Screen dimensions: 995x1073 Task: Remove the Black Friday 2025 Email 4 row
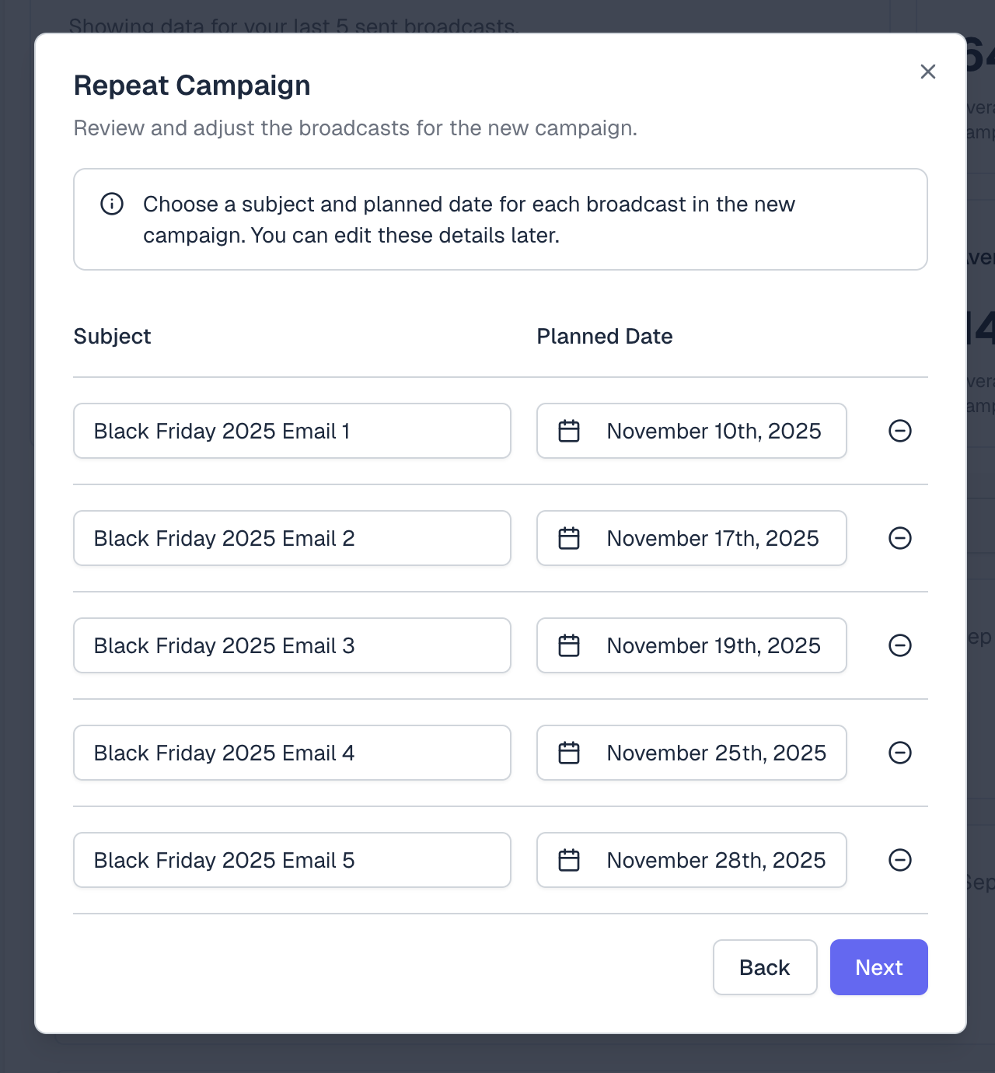click(900, 753)
